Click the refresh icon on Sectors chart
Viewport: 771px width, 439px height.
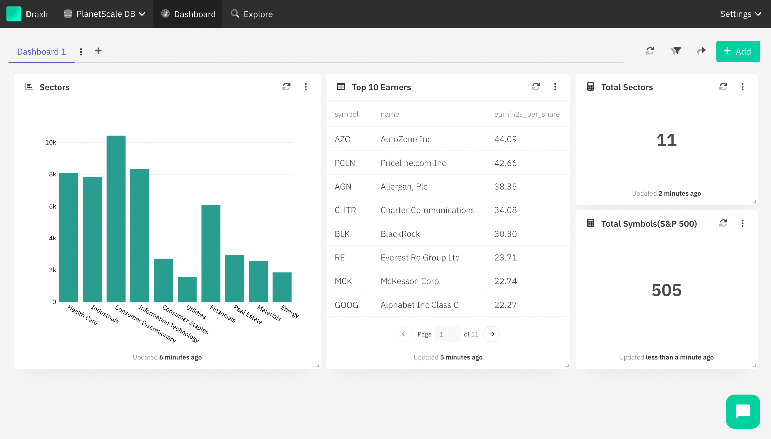[x=286, y=87]
